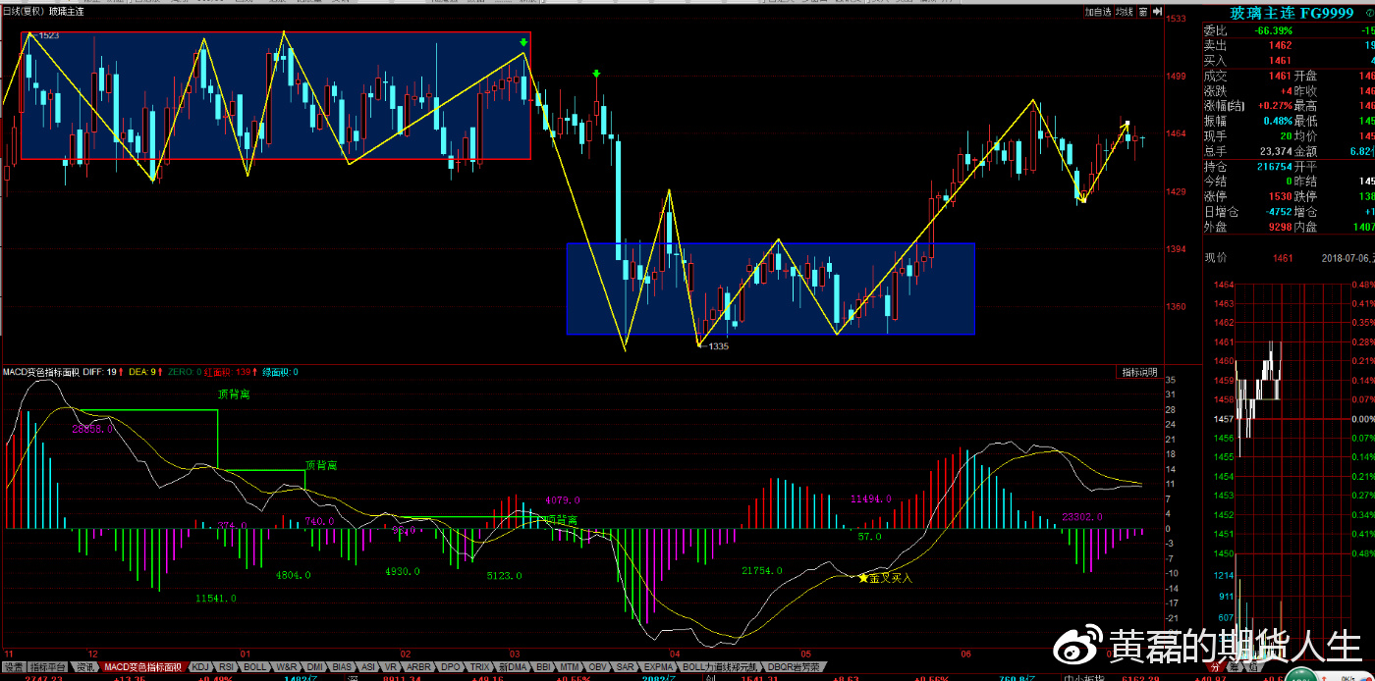Click the first 顶背离 divergence label
The height and width of the screenshot is (681, 1375).
click(x=235, y=393)
